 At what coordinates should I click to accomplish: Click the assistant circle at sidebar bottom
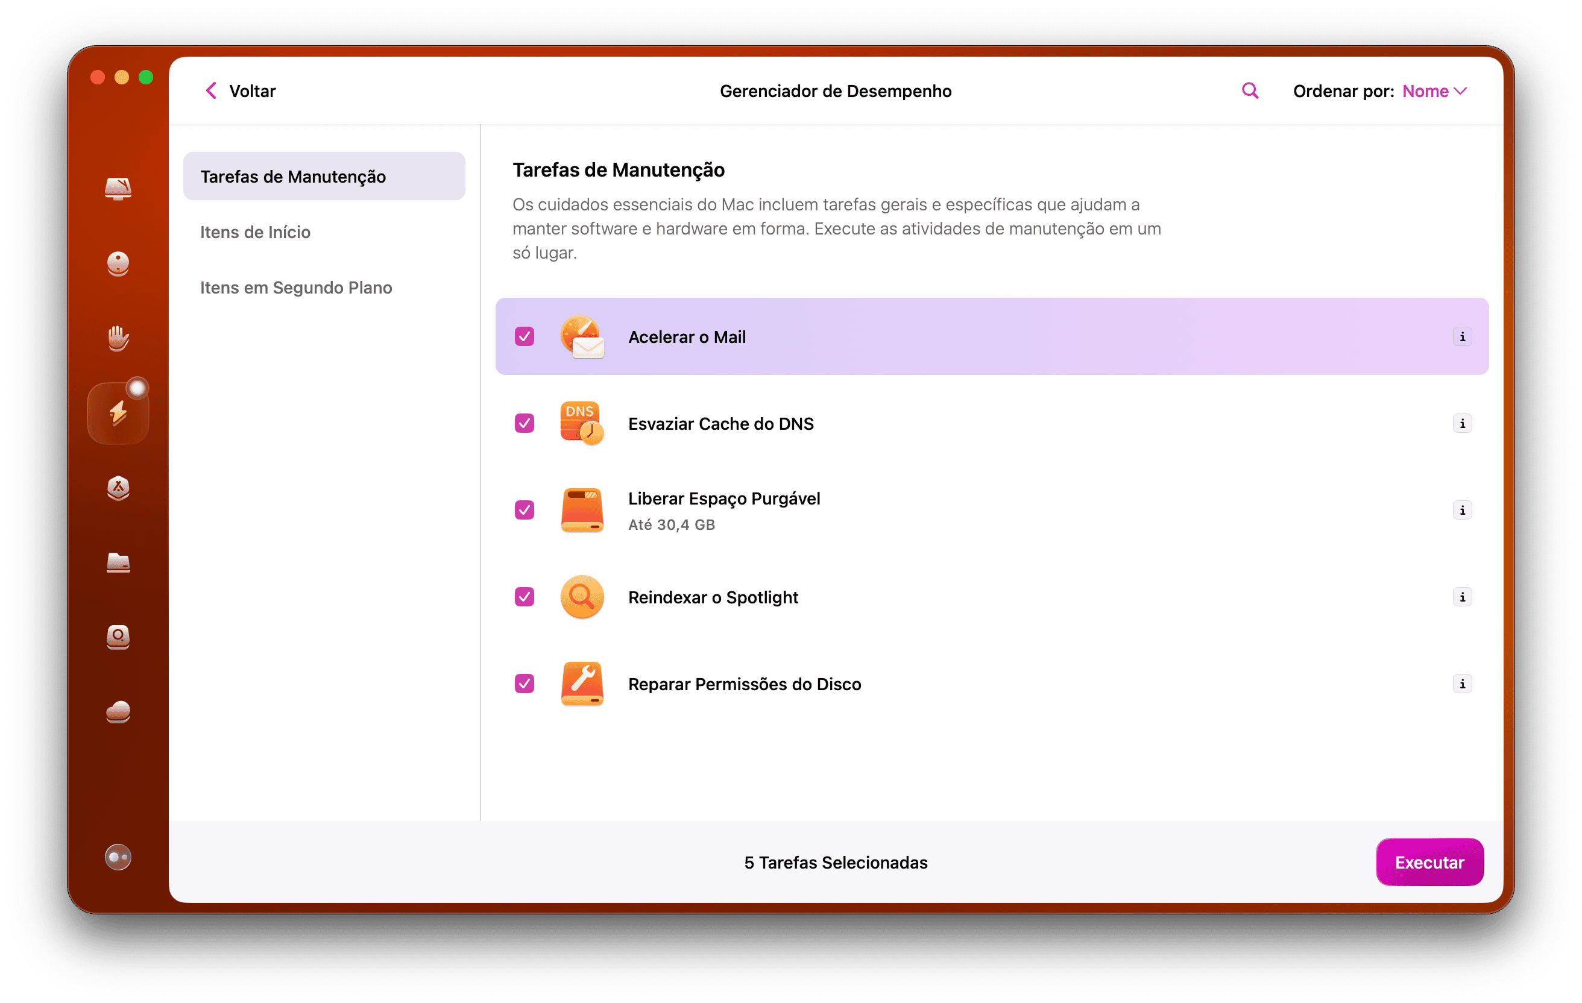coord(118,857)
